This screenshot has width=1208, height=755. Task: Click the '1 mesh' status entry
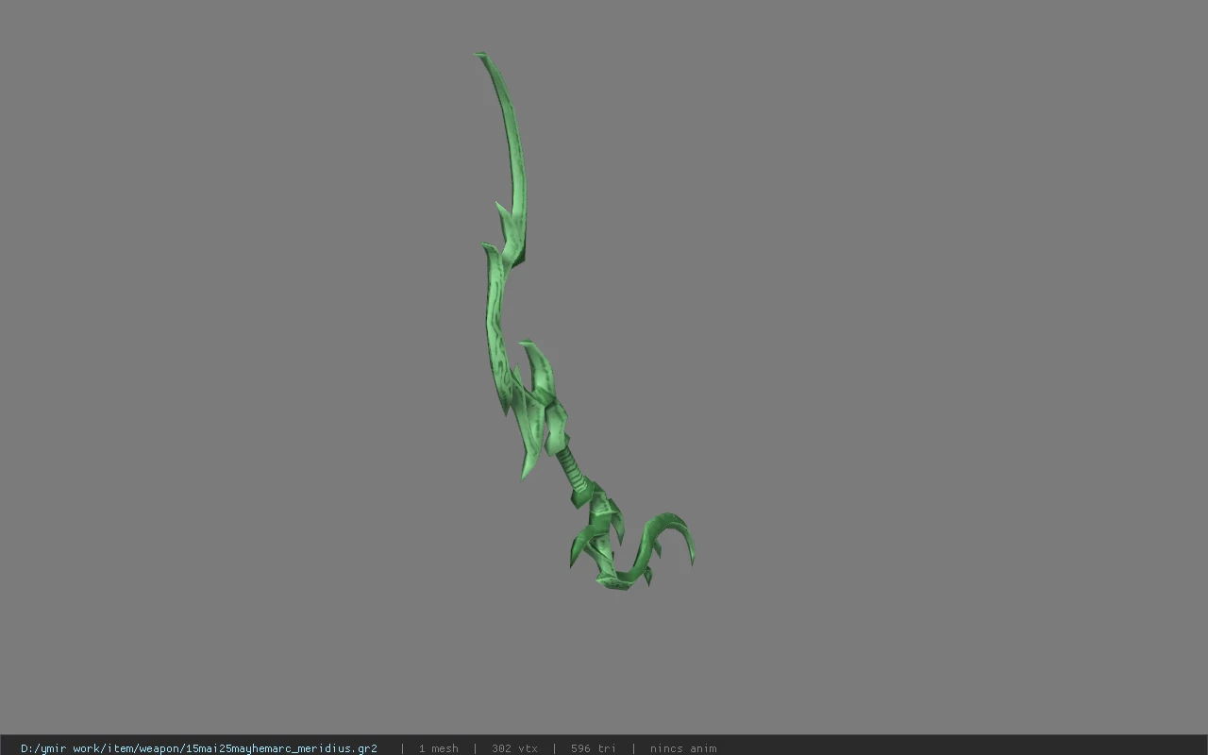pos(438,748)
